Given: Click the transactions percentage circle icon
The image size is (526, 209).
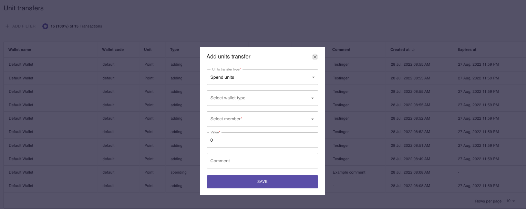Looking at the screenshot, I should (x=45, y=26).
